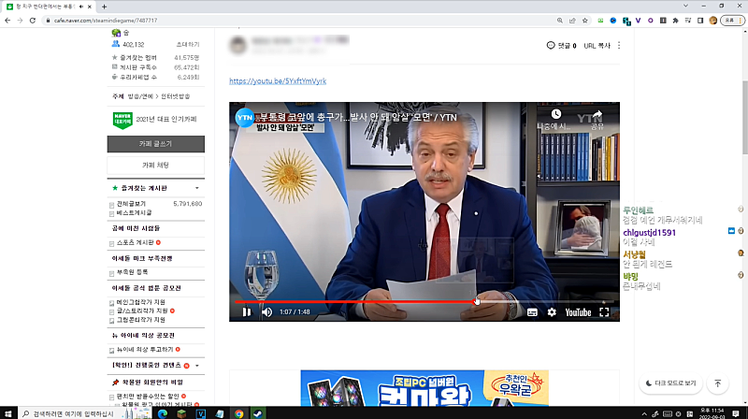
Task: Open the YouTube logo link in player
Action: [577, 312]
